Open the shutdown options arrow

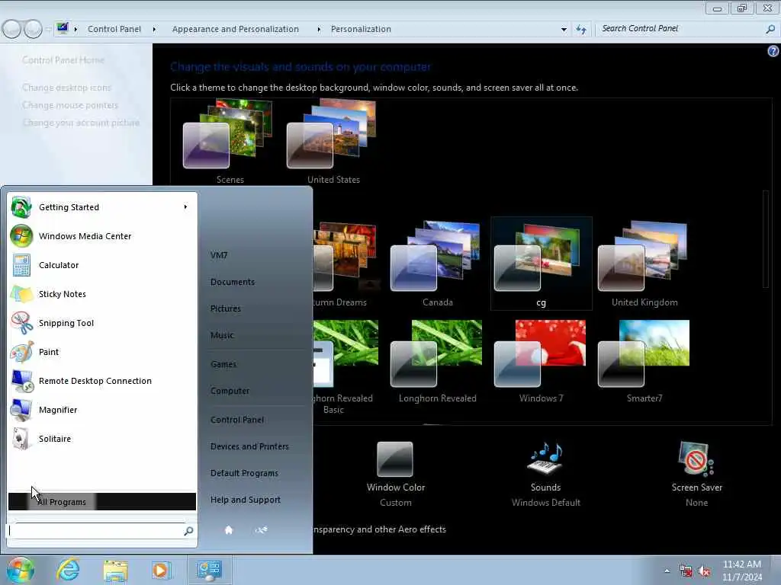tap(261, 530)
